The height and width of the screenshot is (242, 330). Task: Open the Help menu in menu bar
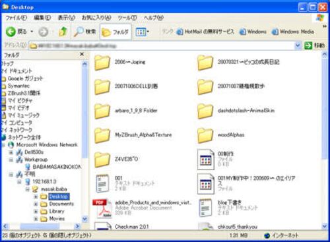tap(154, 18)
